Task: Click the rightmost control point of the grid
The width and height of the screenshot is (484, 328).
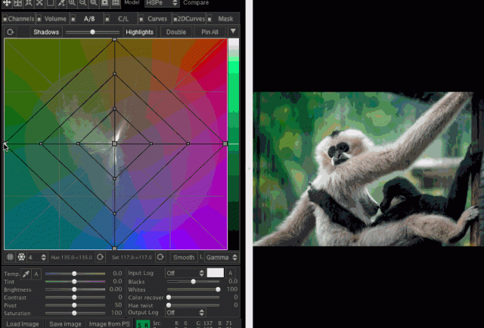Action: click(225, 144)
